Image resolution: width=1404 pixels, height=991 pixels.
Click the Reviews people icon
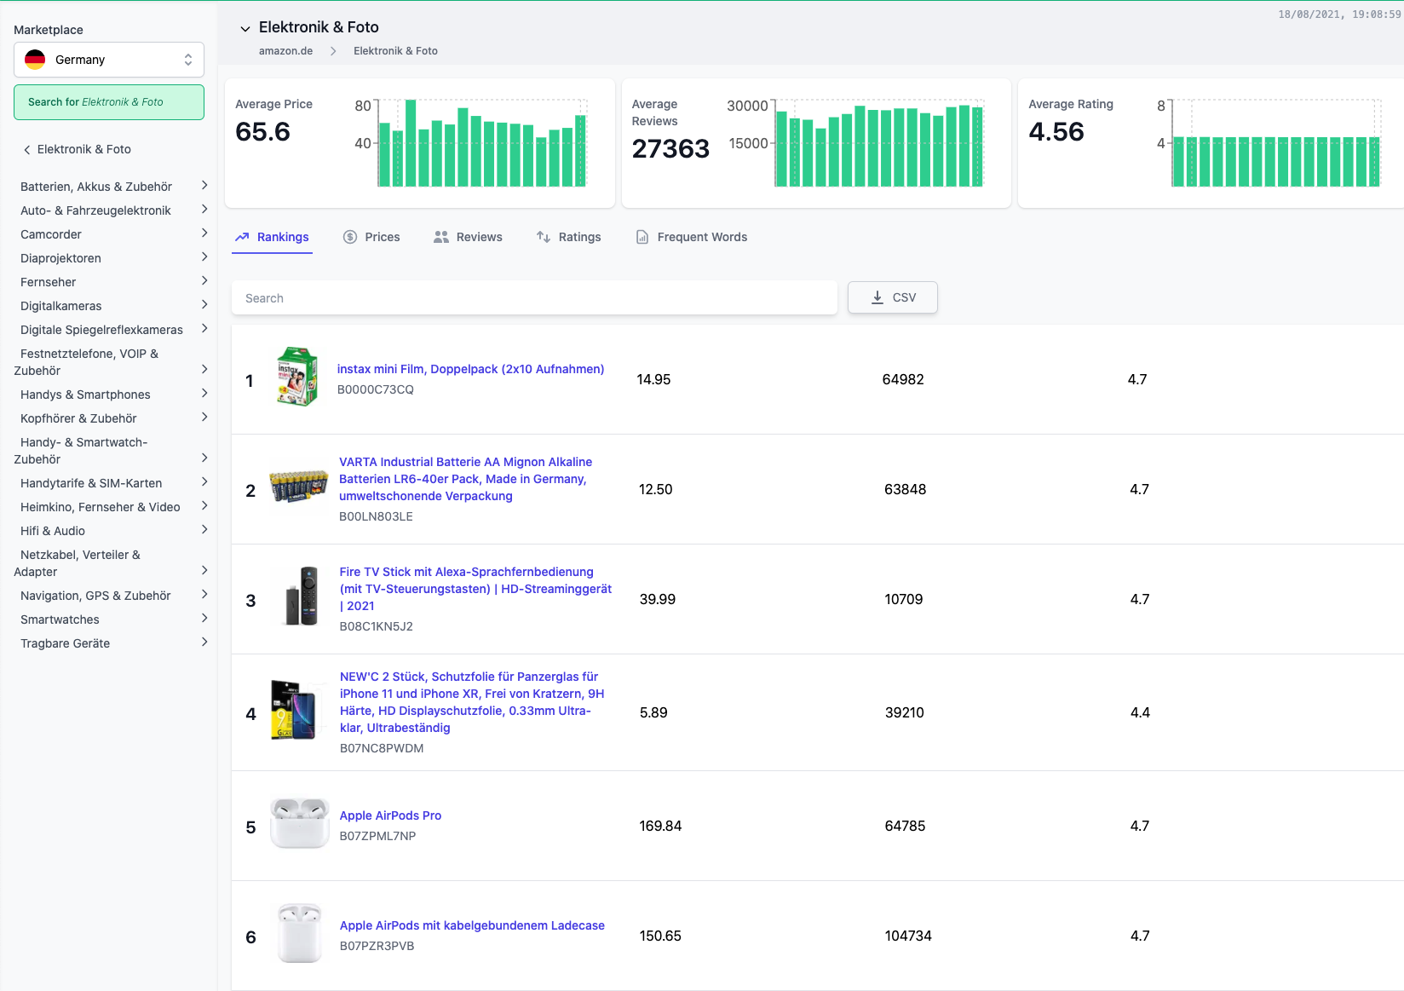point(441,237)
